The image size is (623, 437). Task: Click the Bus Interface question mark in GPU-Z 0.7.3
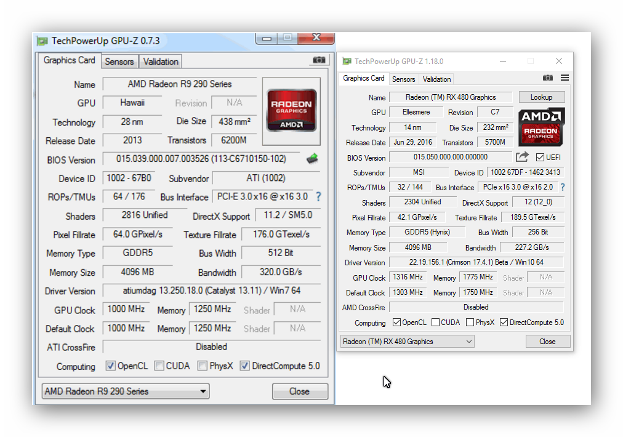point(318,197)
